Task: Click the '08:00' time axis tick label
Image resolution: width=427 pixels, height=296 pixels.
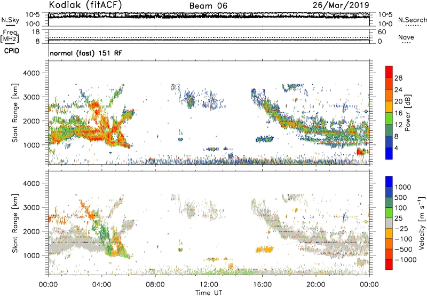Action: [x=155, y=285]
